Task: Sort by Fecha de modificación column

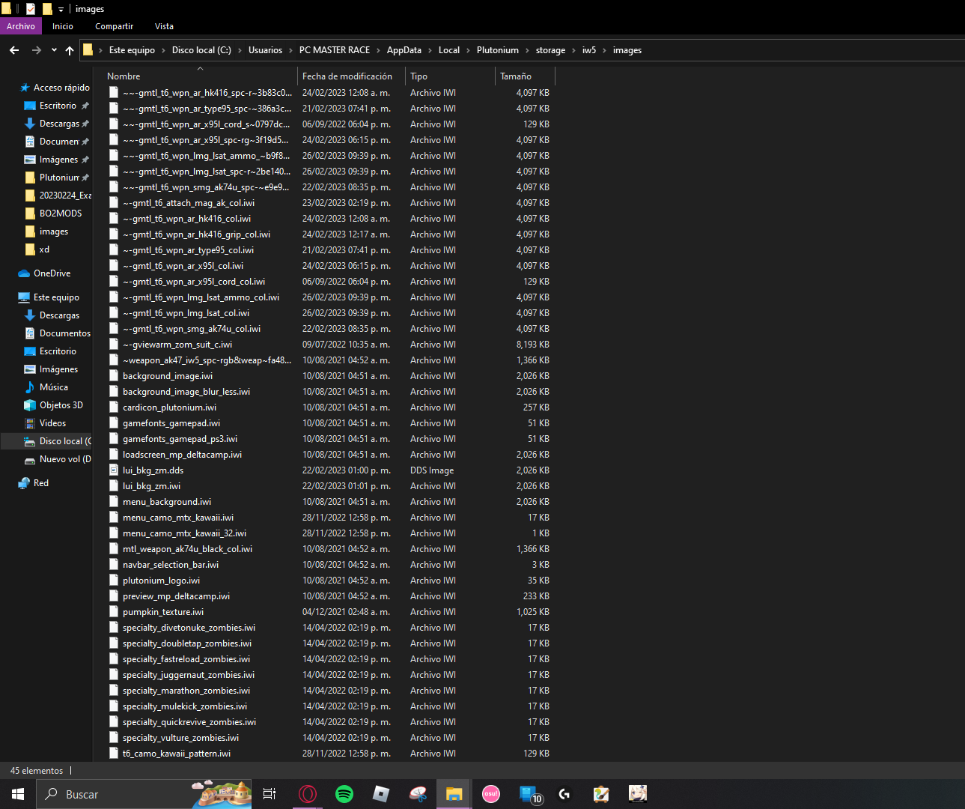Action: tap(351, 76)
